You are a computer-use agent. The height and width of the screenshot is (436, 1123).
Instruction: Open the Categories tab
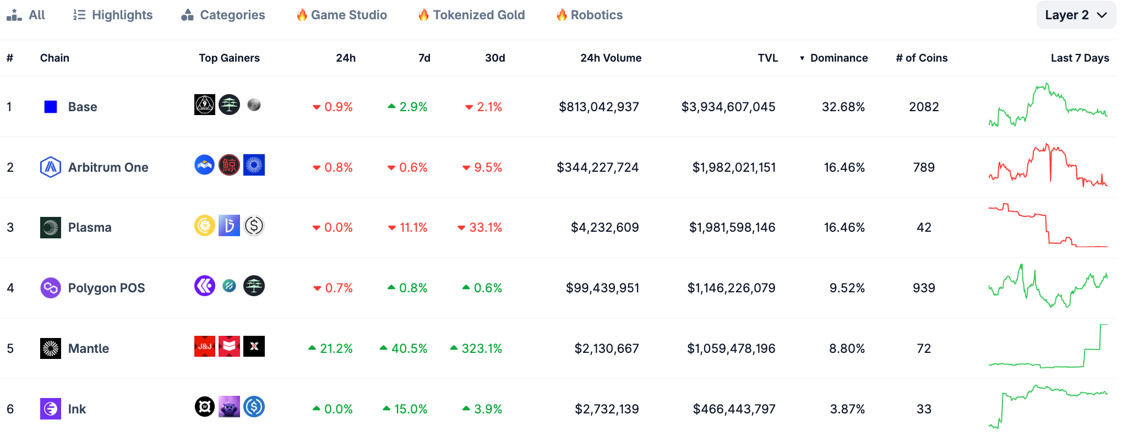tap(223, 15)
